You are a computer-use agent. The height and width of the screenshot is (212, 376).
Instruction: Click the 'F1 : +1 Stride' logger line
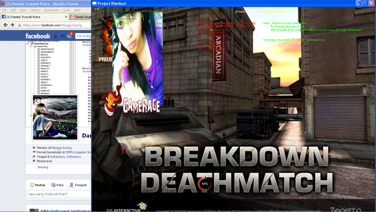click(x=207, y=30)
